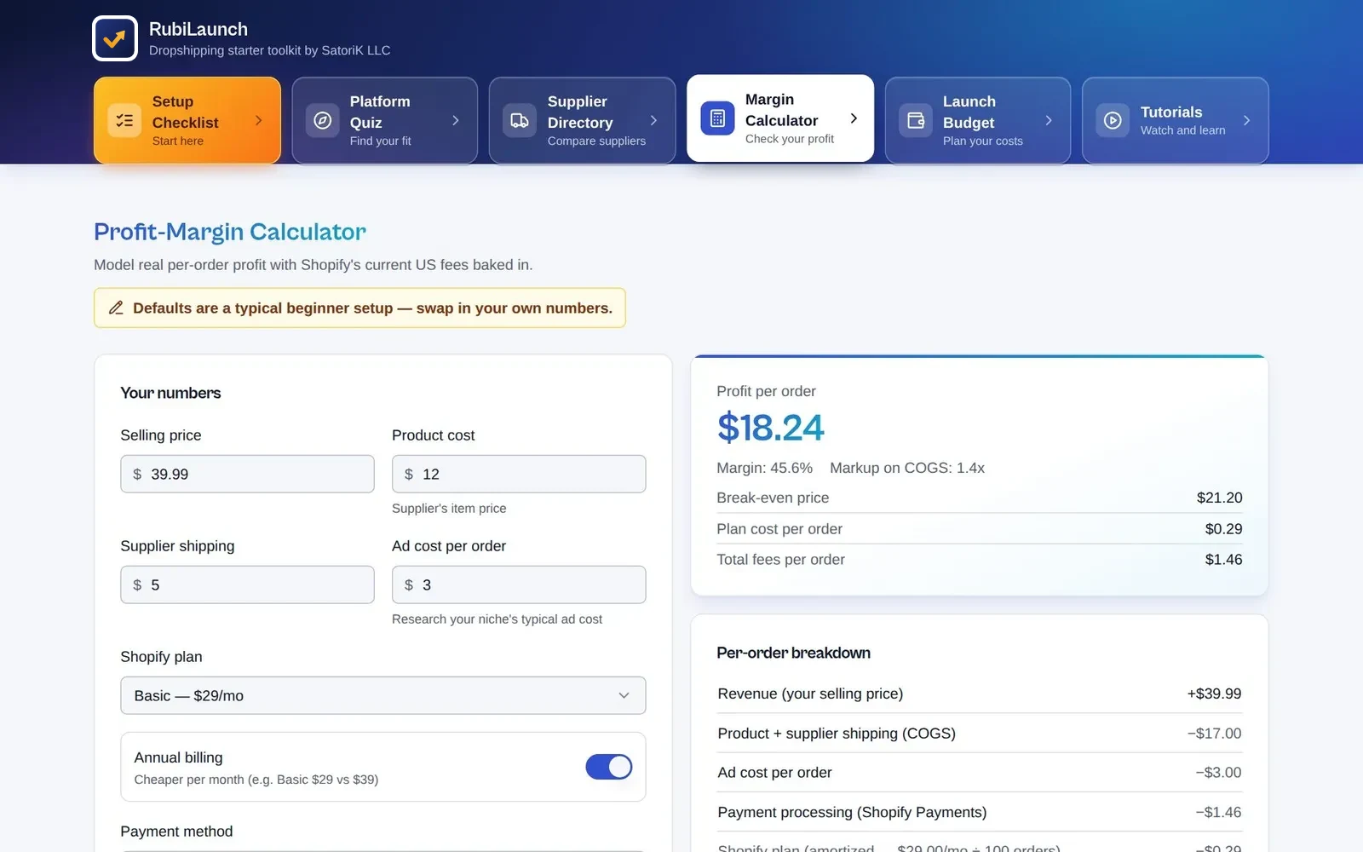Click the Tutorials chevron arrow
Viewport: 1363px width, 852px height.
tap(1246, 120)
